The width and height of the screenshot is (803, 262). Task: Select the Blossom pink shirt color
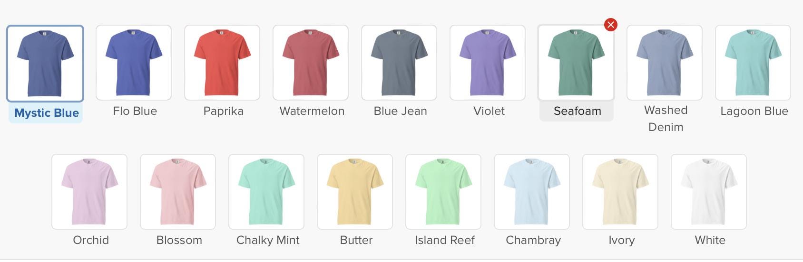tap(178, 192)
